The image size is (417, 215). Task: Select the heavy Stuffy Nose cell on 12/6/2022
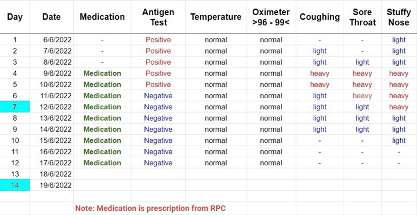click(398, 107)
